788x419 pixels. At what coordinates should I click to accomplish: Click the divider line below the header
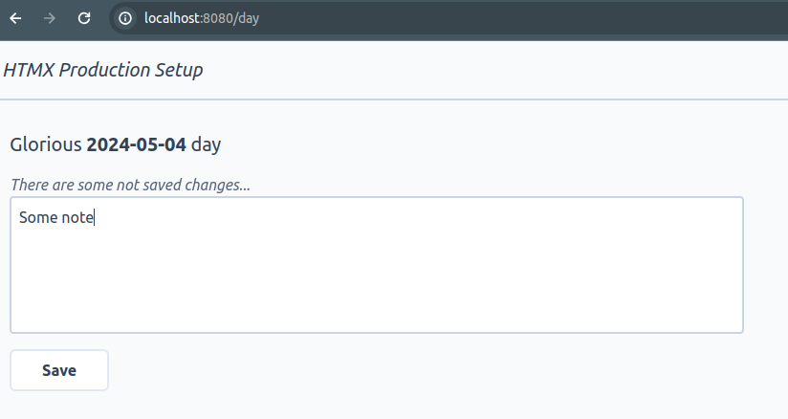(394, 99)
